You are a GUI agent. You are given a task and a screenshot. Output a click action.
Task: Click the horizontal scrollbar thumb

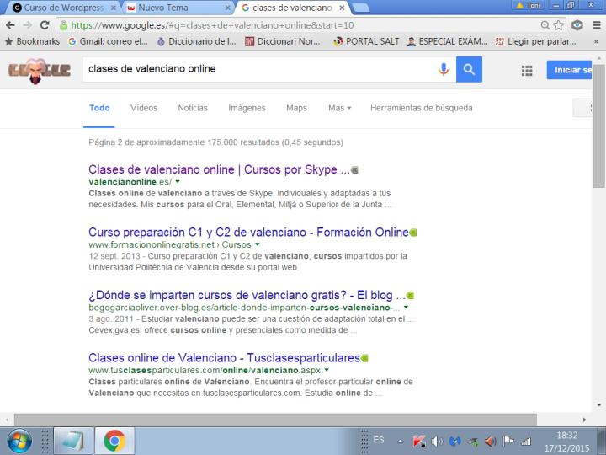275,420
